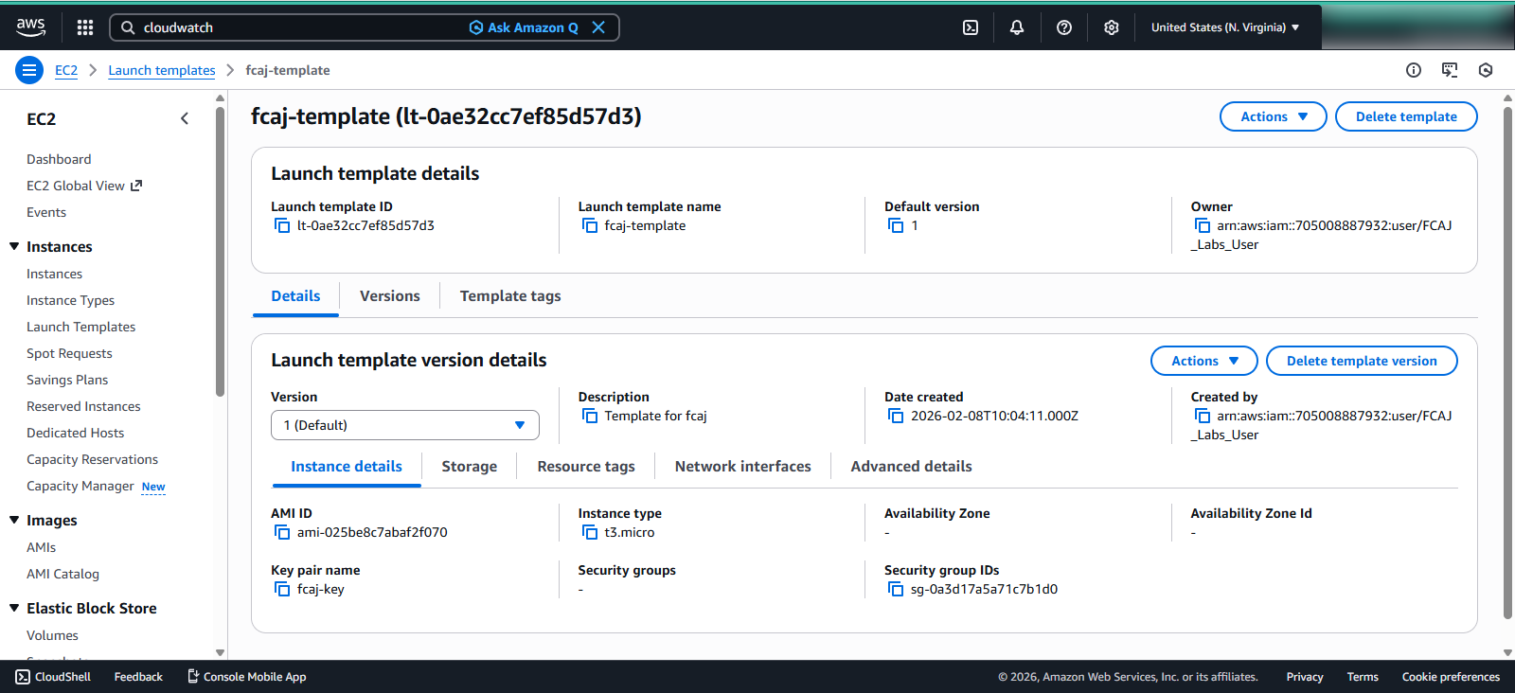
Task: Open the help question mark menu
Action: [1064, 27]
